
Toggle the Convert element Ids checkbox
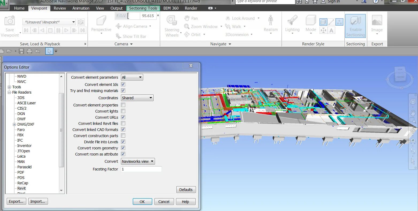point(123,84)
